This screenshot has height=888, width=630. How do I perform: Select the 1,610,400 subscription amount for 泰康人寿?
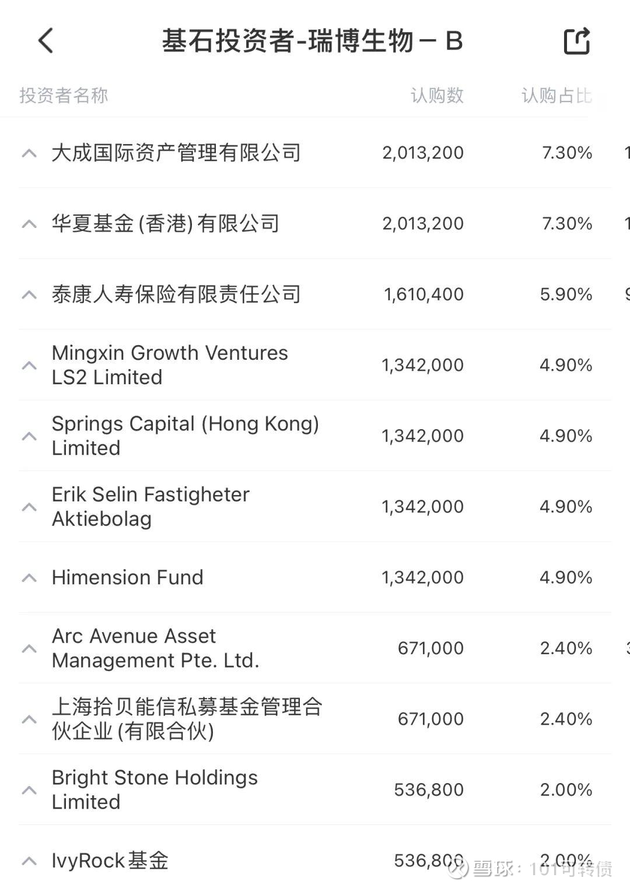tap(423, 294)
